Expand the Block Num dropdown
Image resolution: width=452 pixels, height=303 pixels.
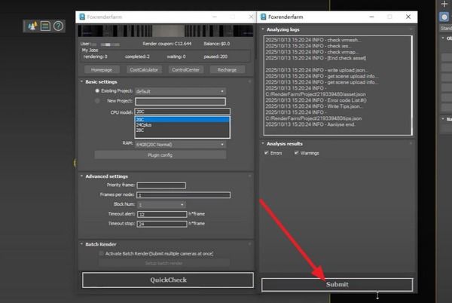click(x=160, y=204)
